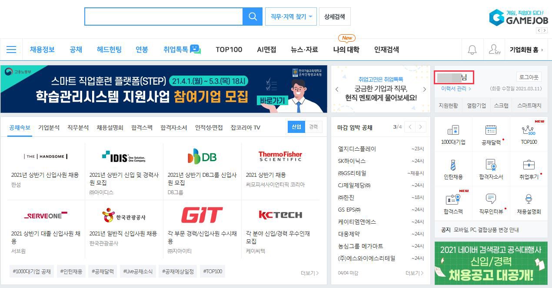Switch to 신입 toggle
The width and height of the screenshot is (552, 288).
tap(296, 127)
